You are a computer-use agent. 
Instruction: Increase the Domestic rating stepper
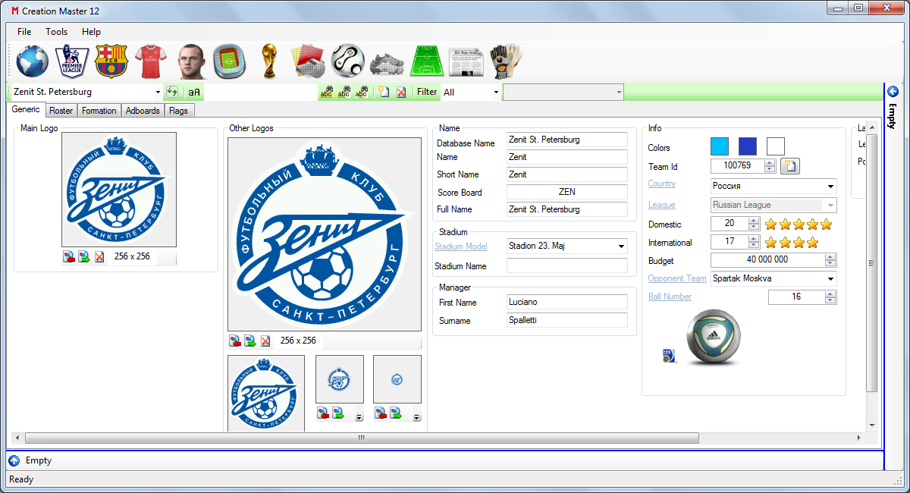[753, 221]
